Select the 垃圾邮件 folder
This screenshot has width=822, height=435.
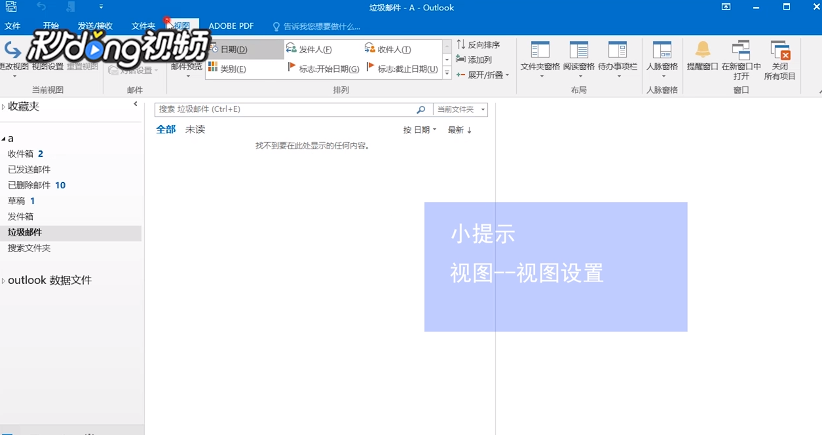point(71,232)
